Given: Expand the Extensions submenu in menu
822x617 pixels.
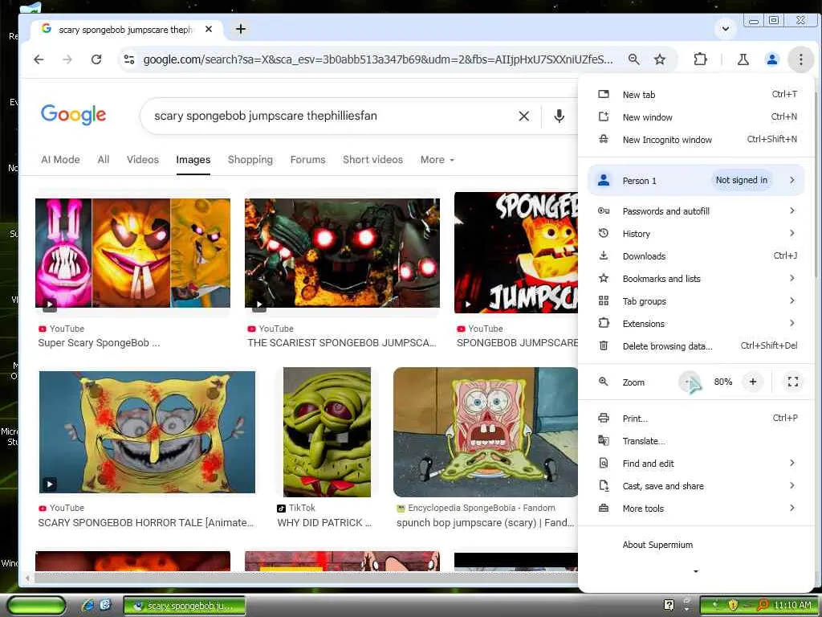Looking at the screenshot, I should pyautogui.click(x=696, y=324).
